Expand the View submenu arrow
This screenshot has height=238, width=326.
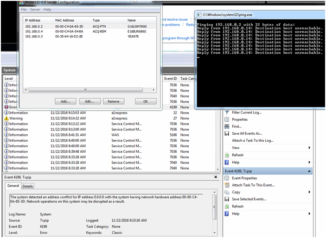(309, 148)
